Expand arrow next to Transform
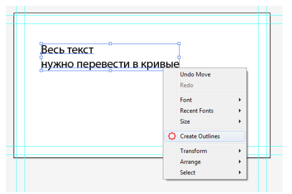This screenshot has width=292, height=194. point(240,151)
